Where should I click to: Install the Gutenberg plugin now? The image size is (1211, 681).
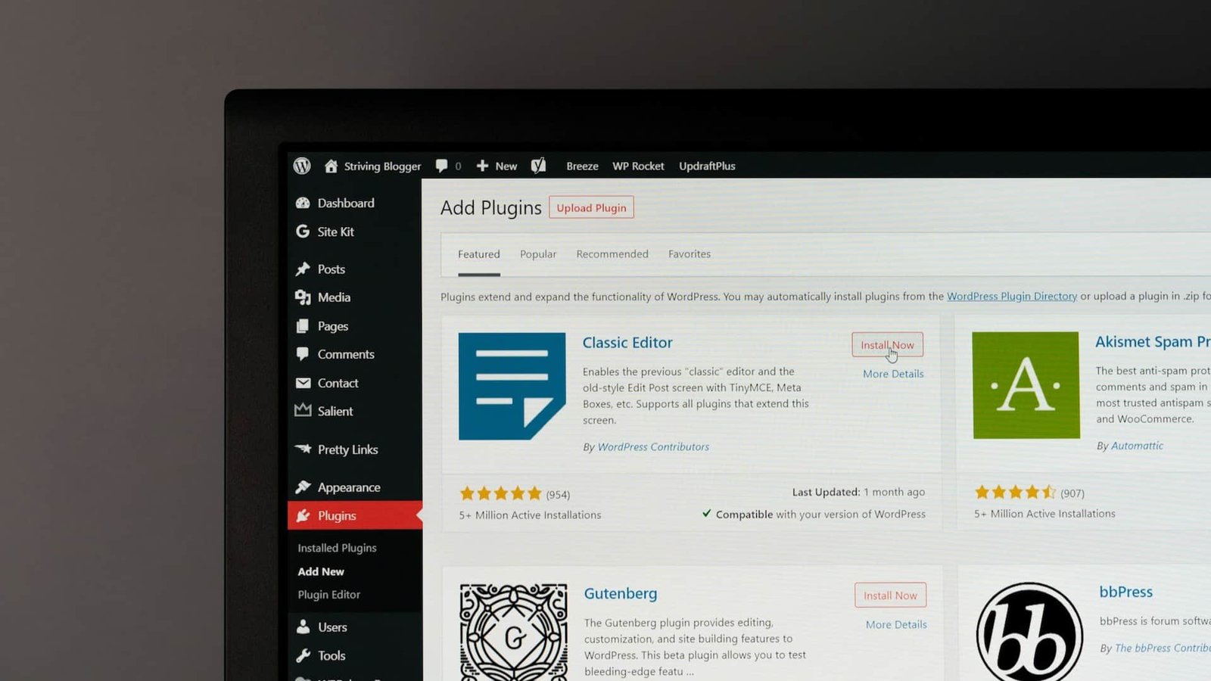[890, 595]
